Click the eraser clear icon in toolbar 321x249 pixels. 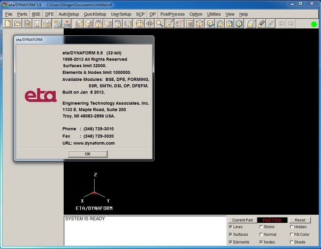point(261,24)
